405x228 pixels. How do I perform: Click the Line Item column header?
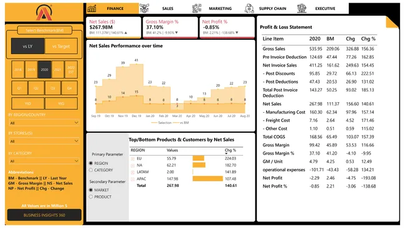(273, 39)
